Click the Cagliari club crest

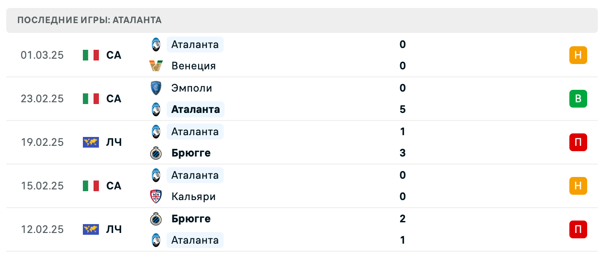coord(156,197)
